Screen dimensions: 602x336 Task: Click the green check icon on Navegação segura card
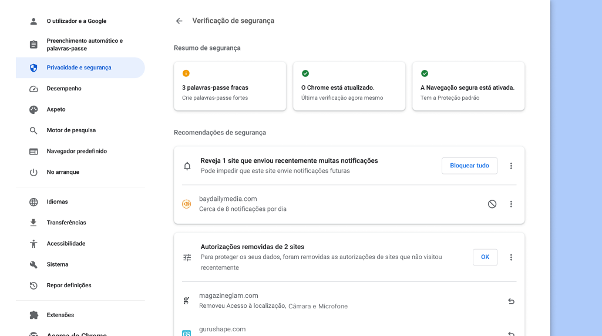[425, 73]
